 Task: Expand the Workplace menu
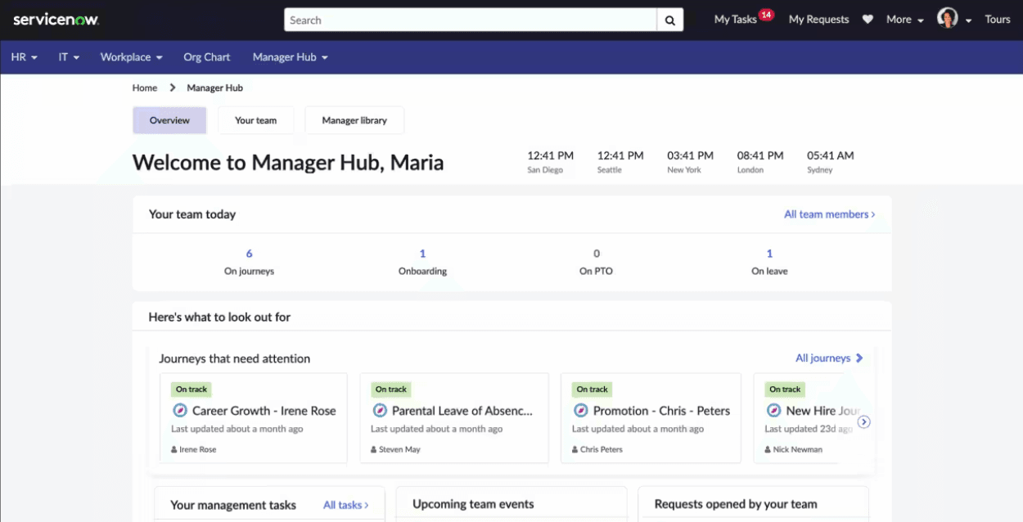coord(131,57)
